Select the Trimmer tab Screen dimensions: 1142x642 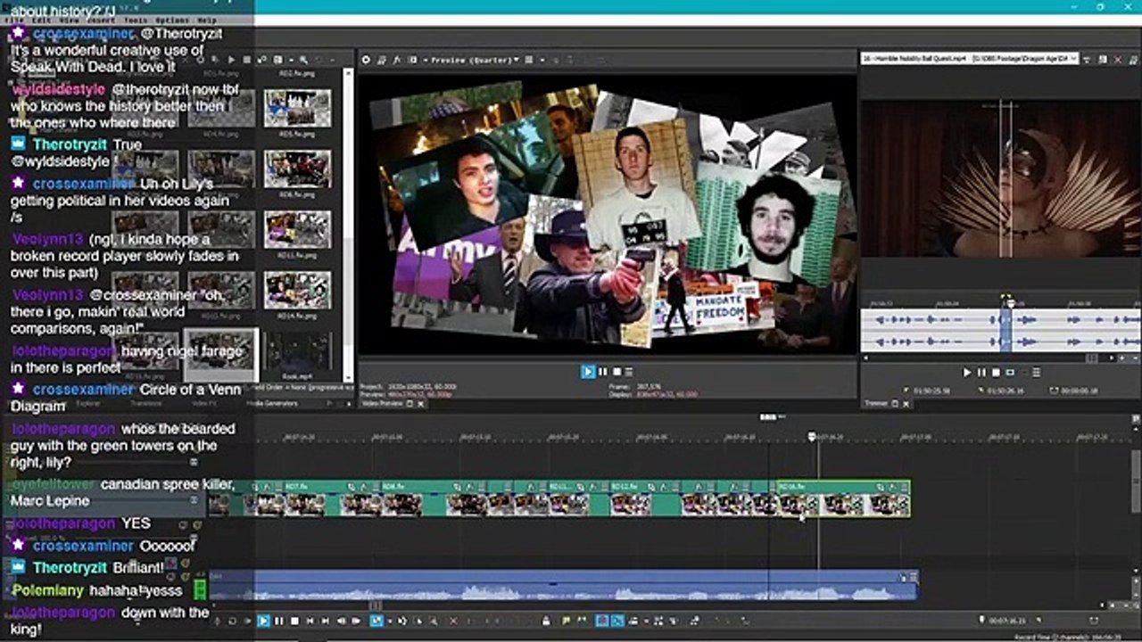(x=876, y=403)
